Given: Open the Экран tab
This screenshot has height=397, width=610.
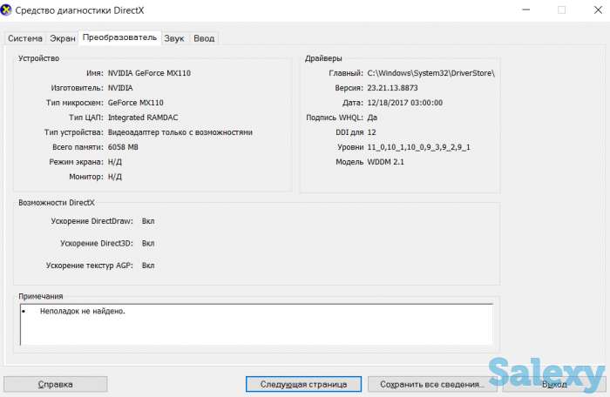Looking at the screenshot, I should 62,38.
